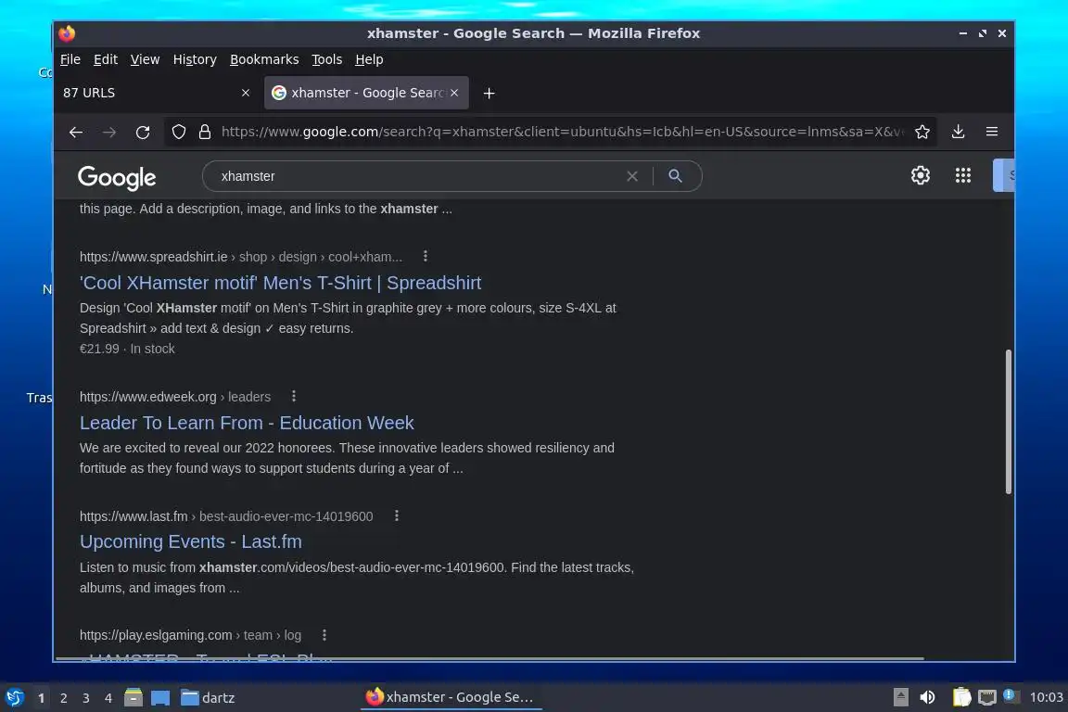Switch to workspace 4
The image size is (1068, 712).
point(108,698)
